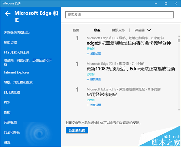Select the PDF category
The width and height of the screenshot is (181, 147).
(7, 102)
